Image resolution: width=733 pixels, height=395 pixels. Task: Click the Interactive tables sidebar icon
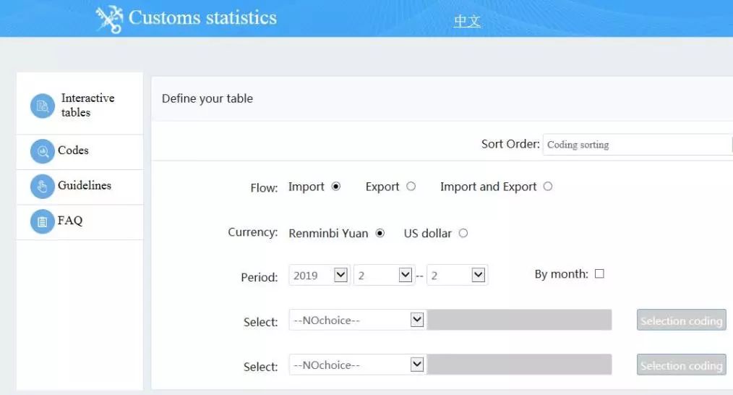pos(43,106)
